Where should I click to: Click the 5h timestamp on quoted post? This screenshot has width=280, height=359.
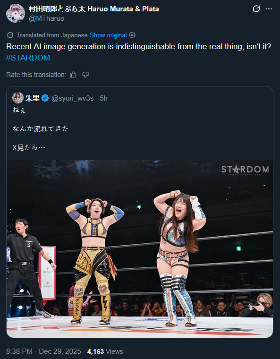pyautogui.click(x=104, y=98)
